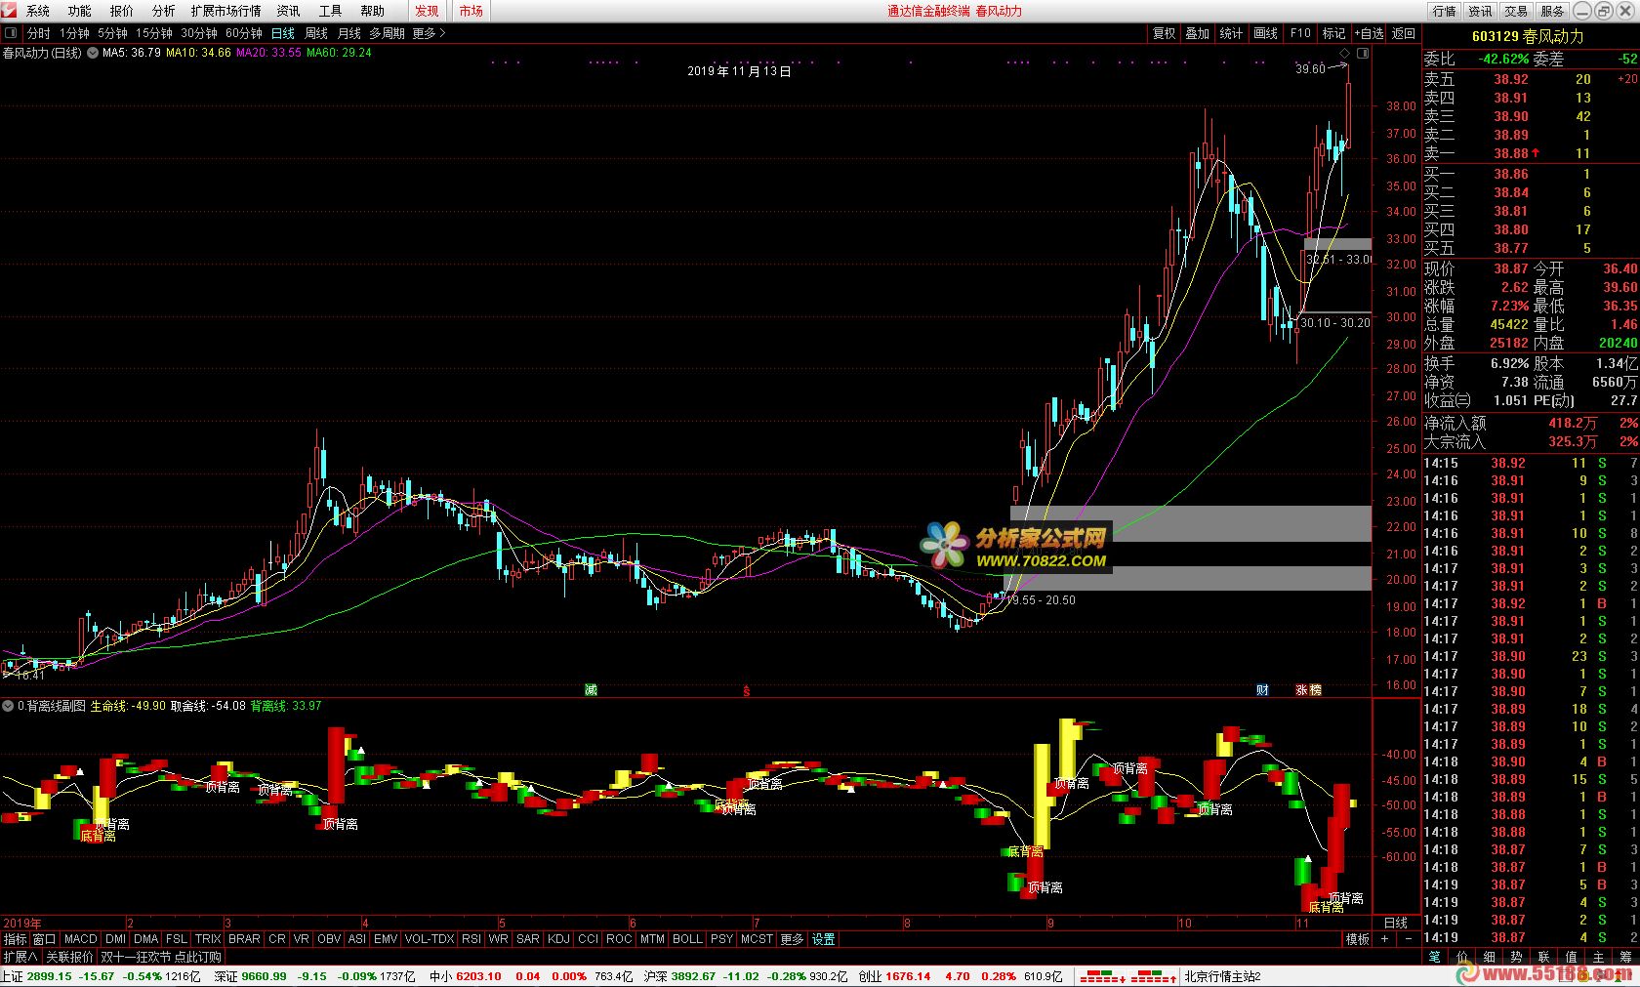
Task: Click the green 减 marker under the chart
Action: (591, 690)
